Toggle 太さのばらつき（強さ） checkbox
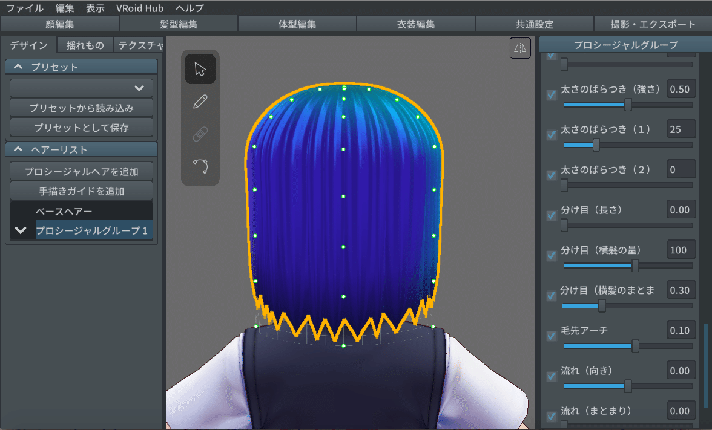 pos(552,95)
